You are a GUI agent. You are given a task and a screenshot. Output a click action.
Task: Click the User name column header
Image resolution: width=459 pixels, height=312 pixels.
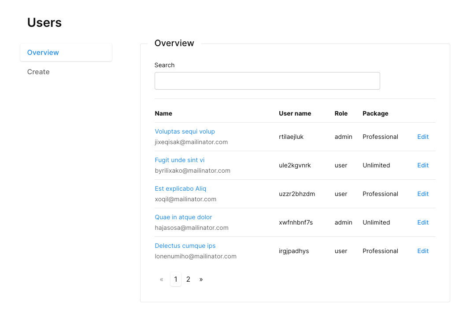click(x=295, y=113)
